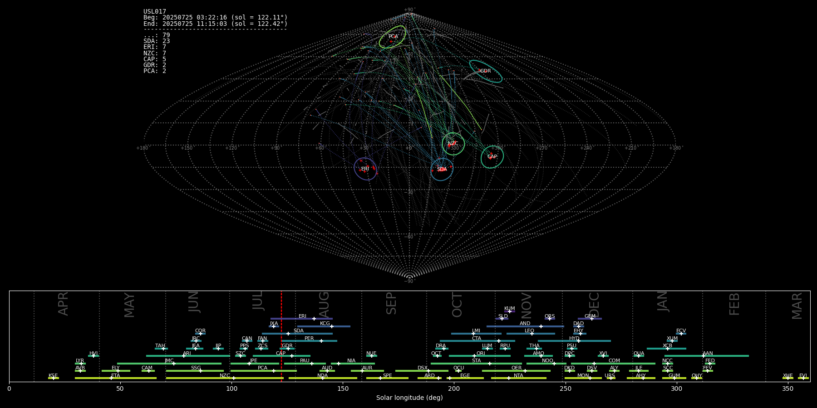Click the DEC month label in the timeline

[594, 305]
